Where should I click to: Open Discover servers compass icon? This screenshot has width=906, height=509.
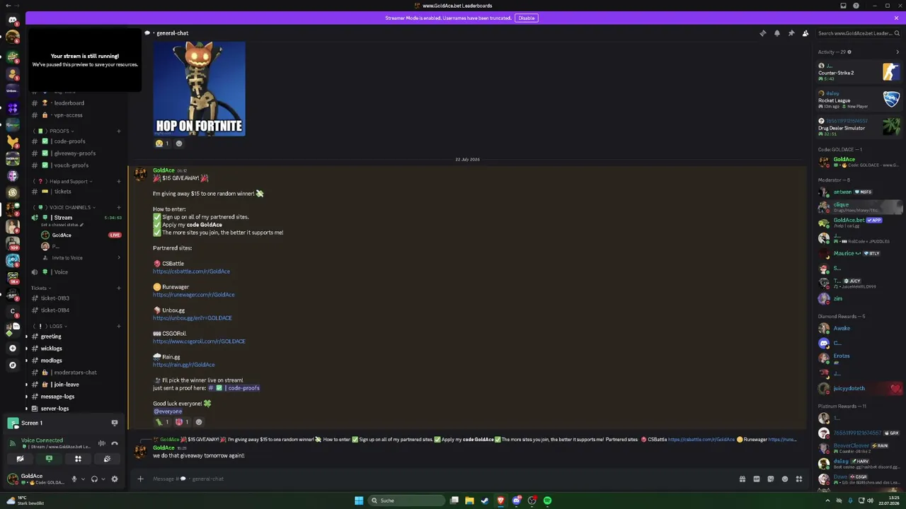pyautogui.click(x=13, y=365)
